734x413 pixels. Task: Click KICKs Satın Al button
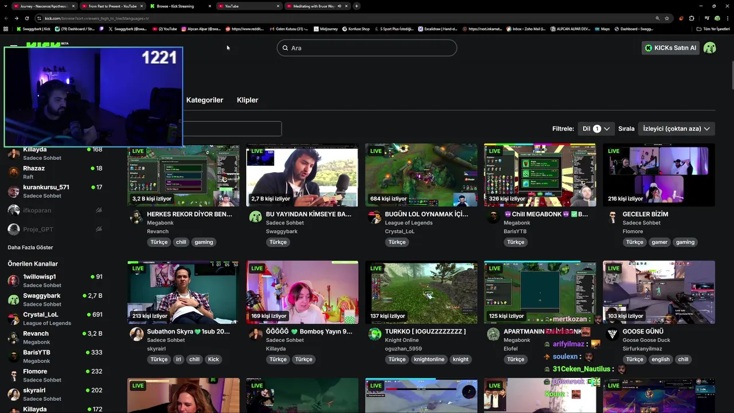[670, 48]
